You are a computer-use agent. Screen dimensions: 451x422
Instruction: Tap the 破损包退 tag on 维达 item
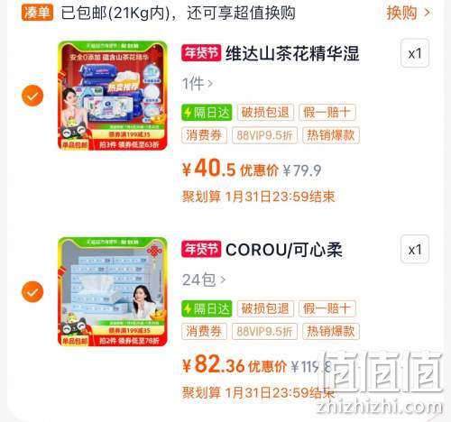click(265, 113)
